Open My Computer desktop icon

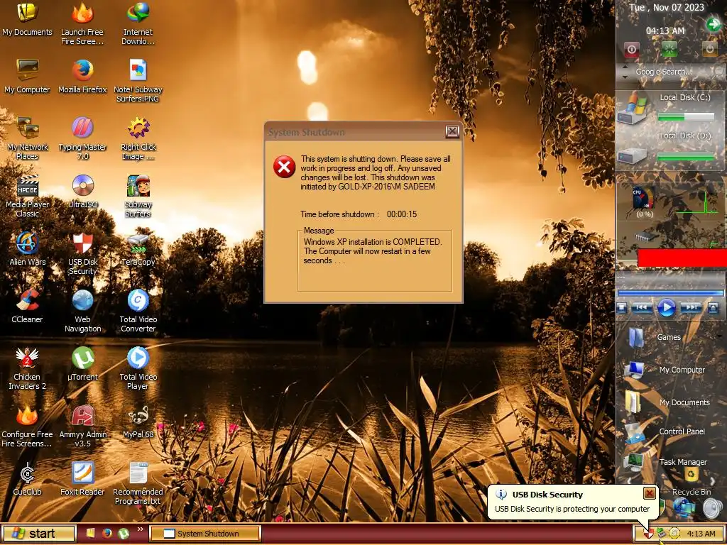pos(28,77)
